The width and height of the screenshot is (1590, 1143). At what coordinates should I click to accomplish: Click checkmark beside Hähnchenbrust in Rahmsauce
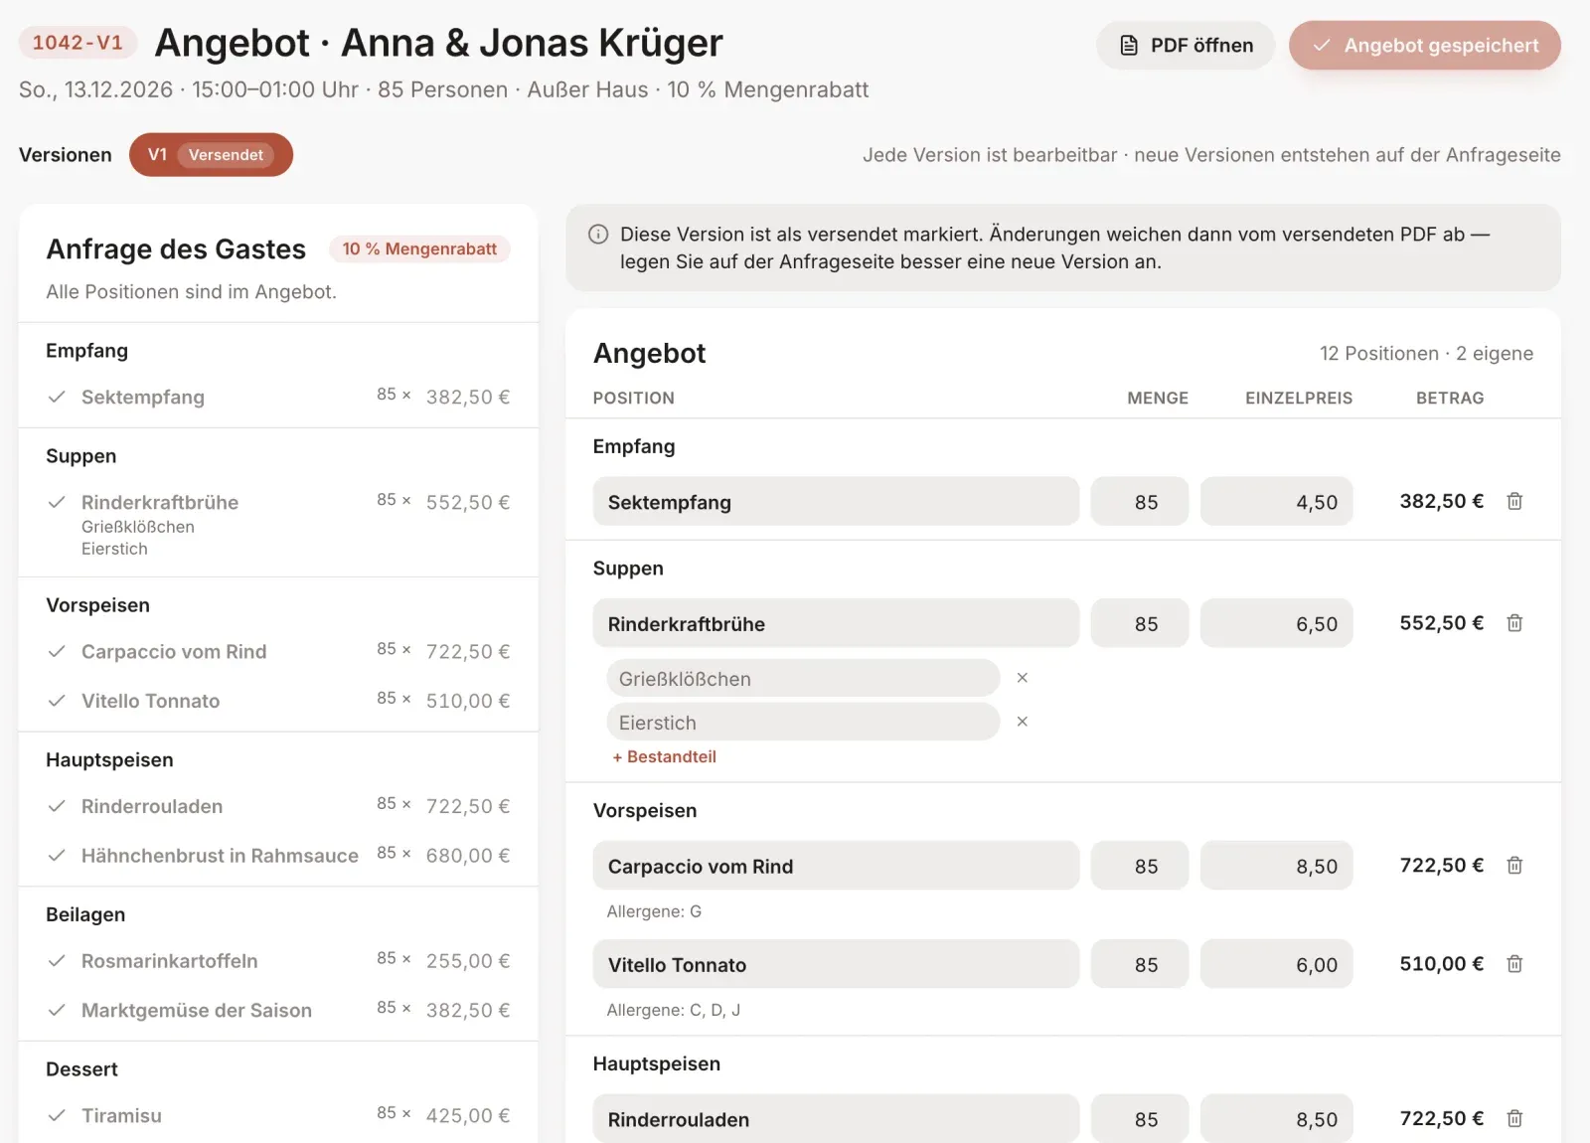58,856
